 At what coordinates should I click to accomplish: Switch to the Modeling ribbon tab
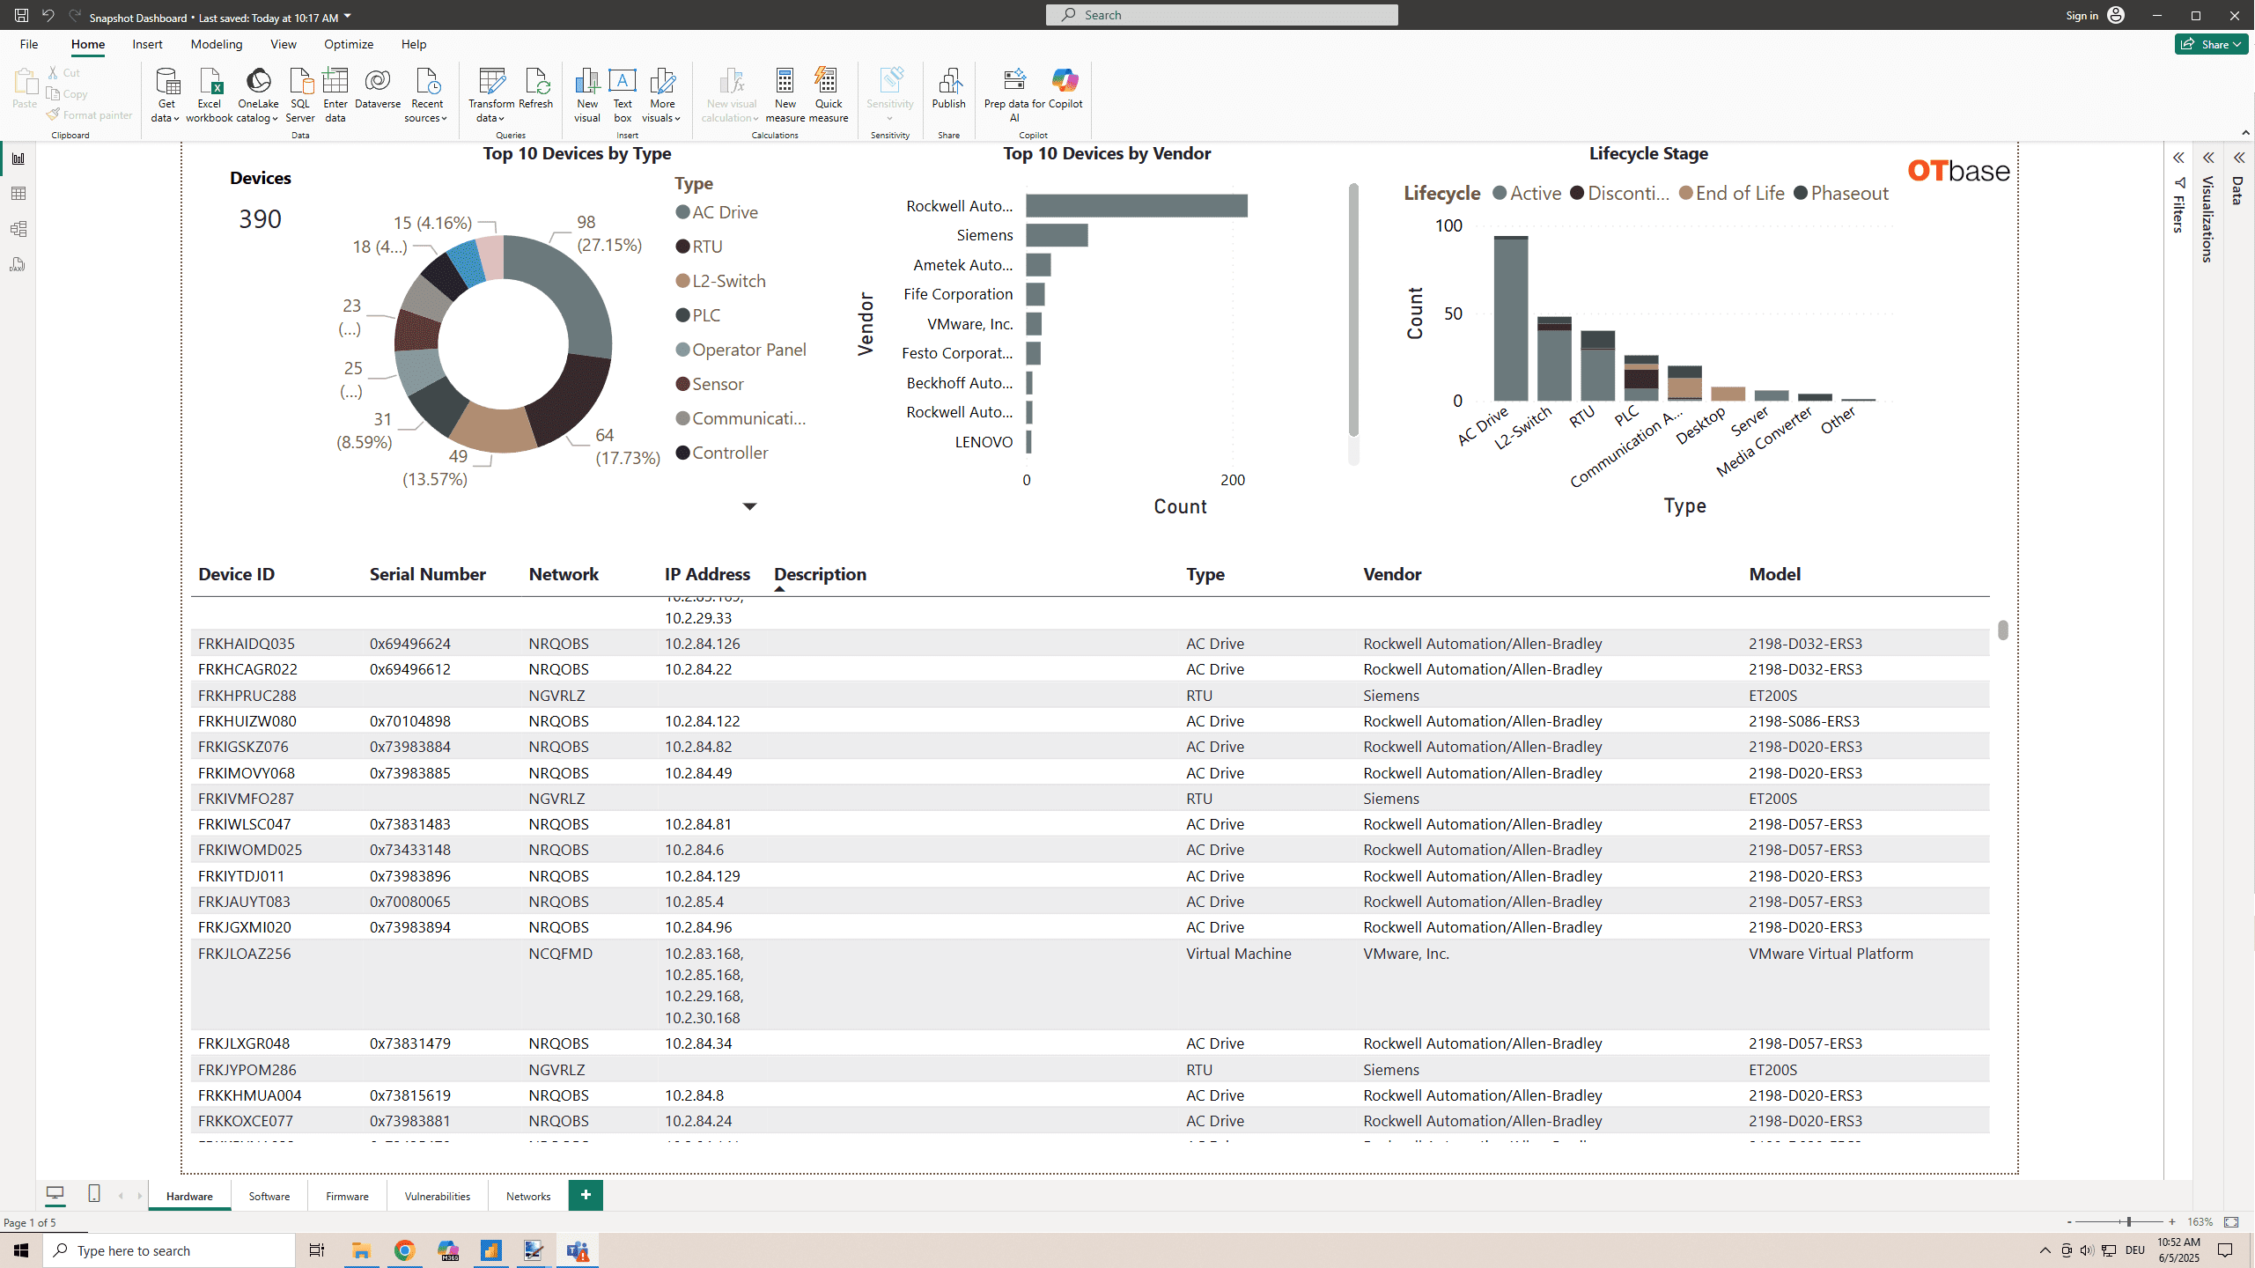(x=217, y=44)
